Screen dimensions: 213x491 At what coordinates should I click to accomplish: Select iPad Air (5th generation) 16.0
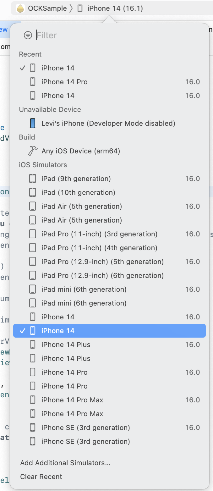pyautogui.click(x=109, y=206)
